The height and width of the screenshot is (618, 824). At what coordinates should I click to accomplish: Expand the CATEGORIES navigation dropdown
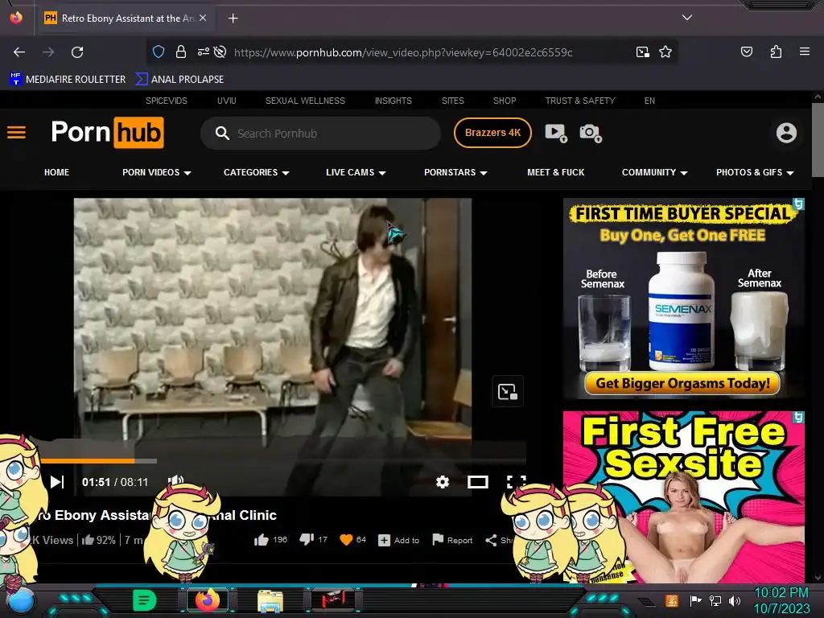point(257,172)
